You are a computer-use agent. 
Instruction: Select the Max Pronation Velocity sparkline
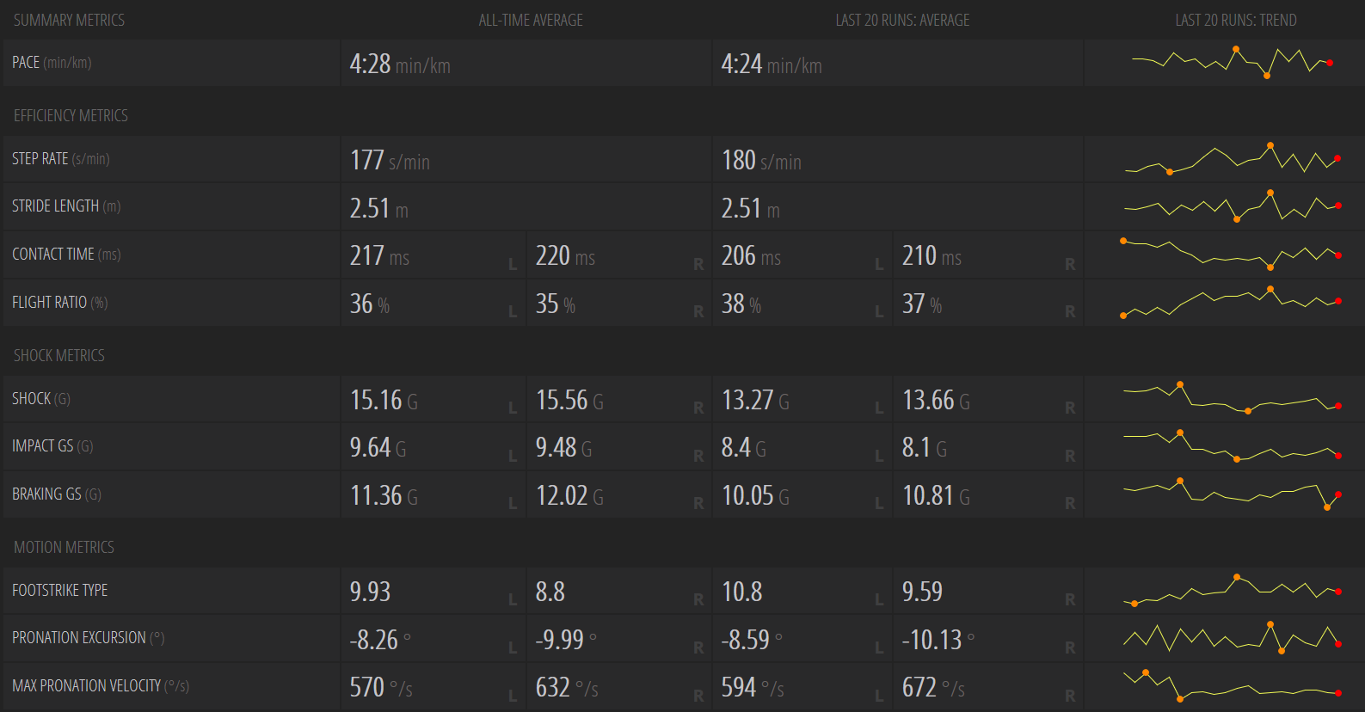tap(1232, 685)
